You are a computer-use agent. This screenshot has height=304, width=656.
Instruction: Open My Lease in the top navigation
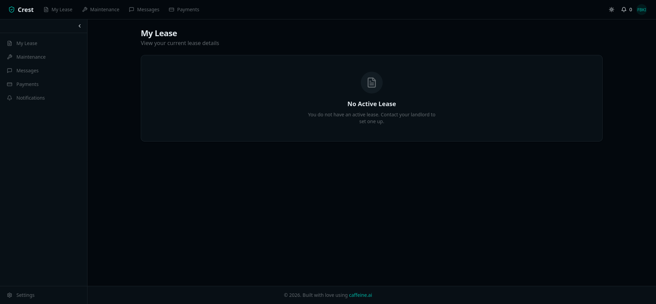pos(58,10)
